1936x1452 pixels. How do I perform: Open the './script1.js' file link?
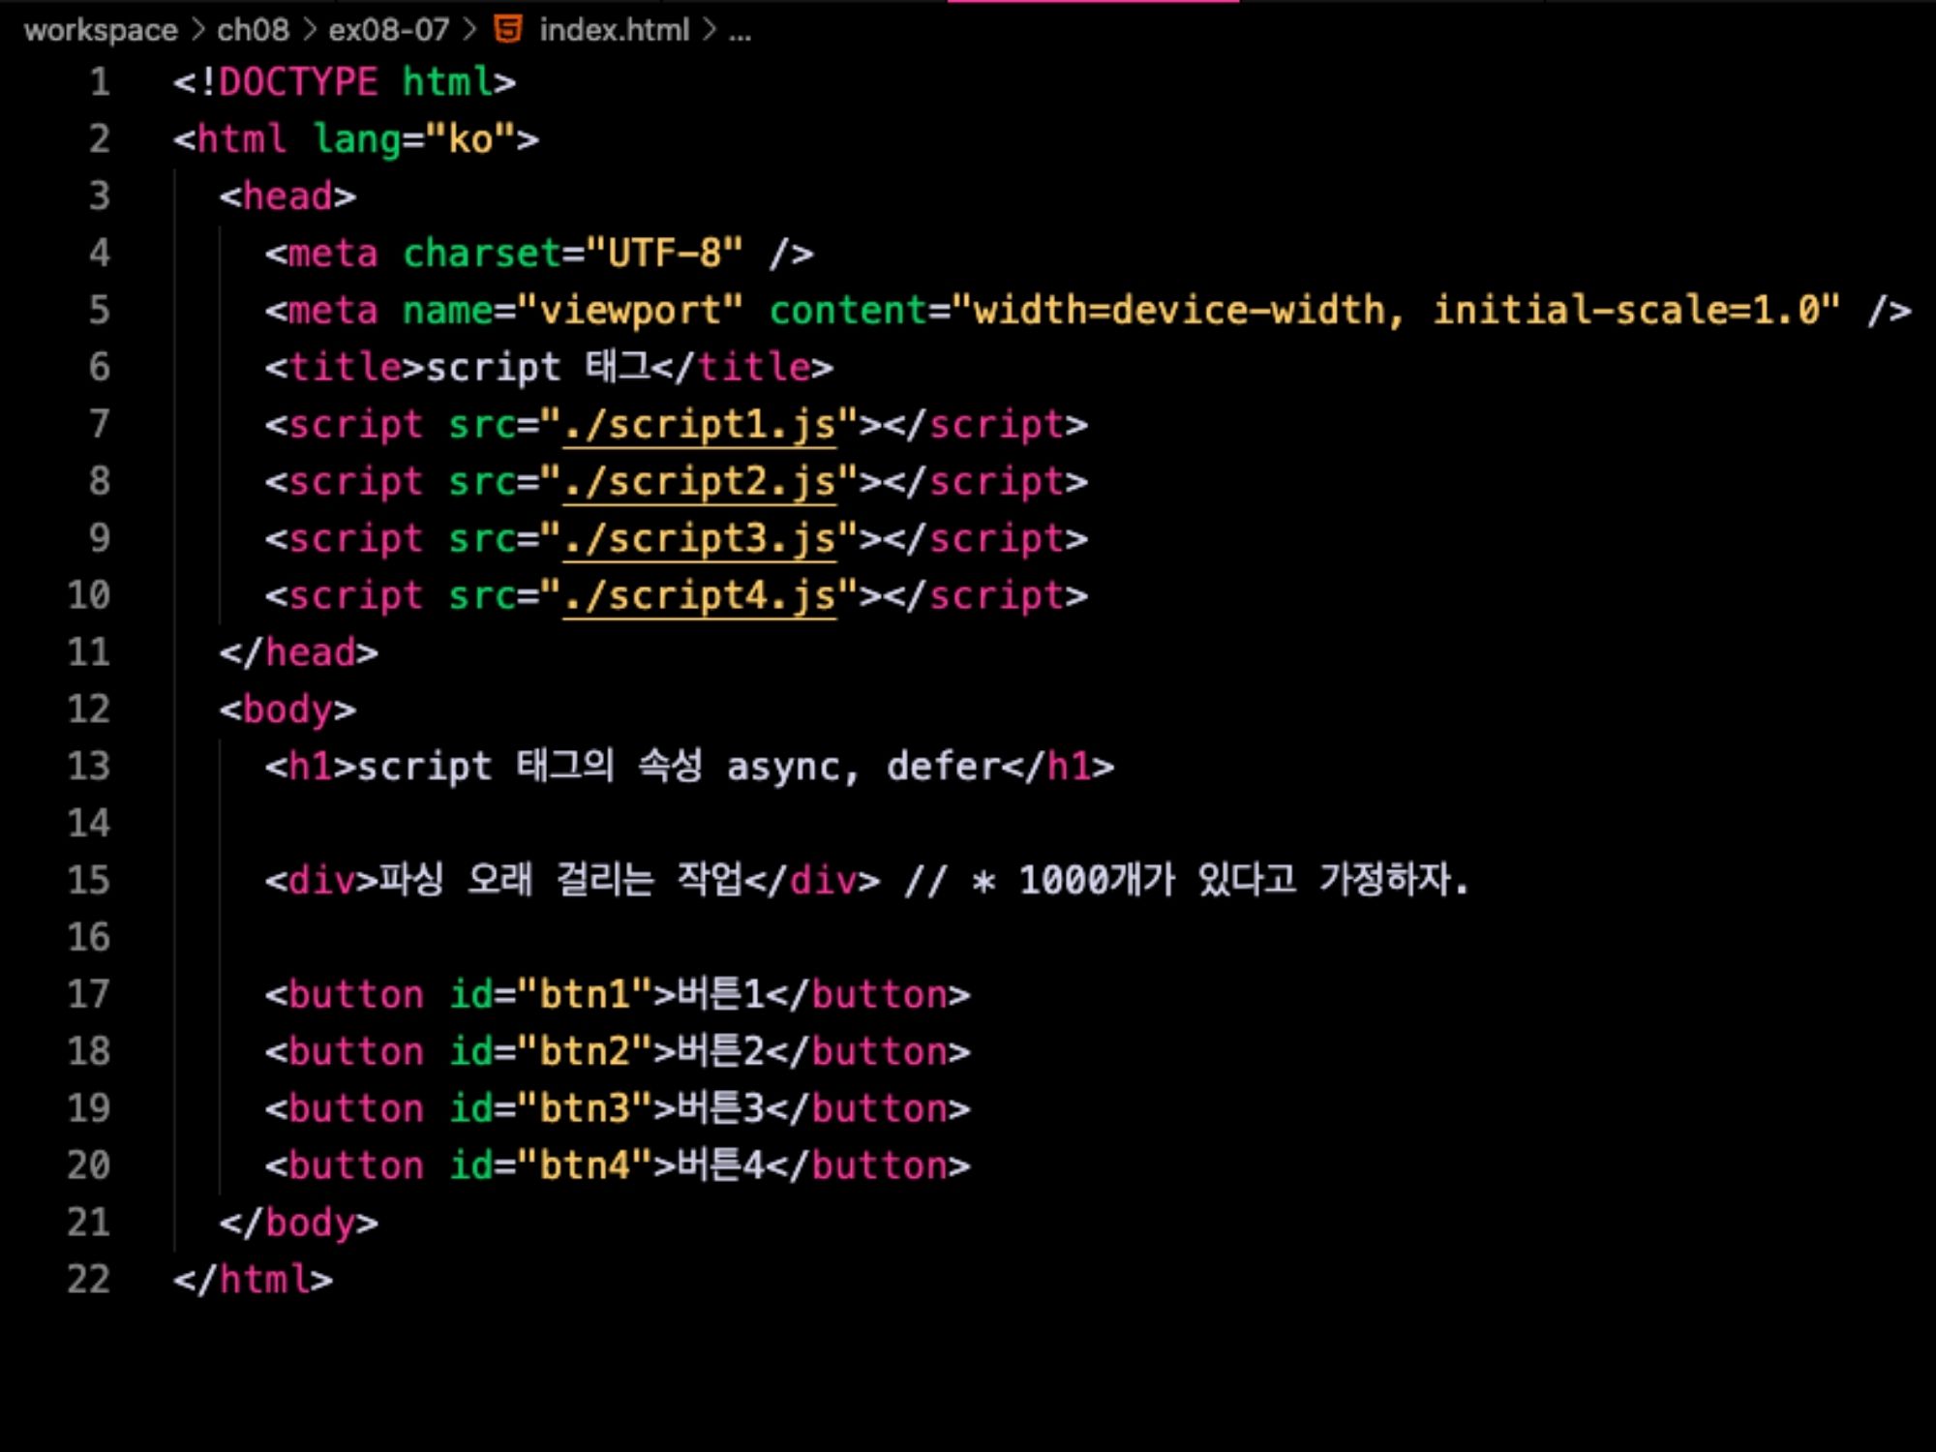[x=701, y=424]
